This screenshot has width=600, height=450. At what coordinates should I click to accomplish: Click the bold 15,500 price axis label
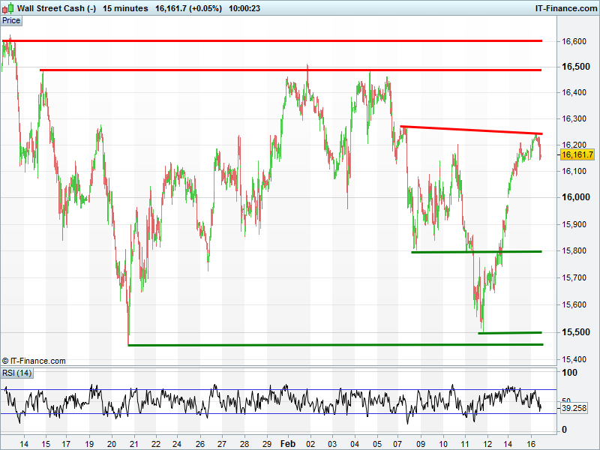click(575, 332)
